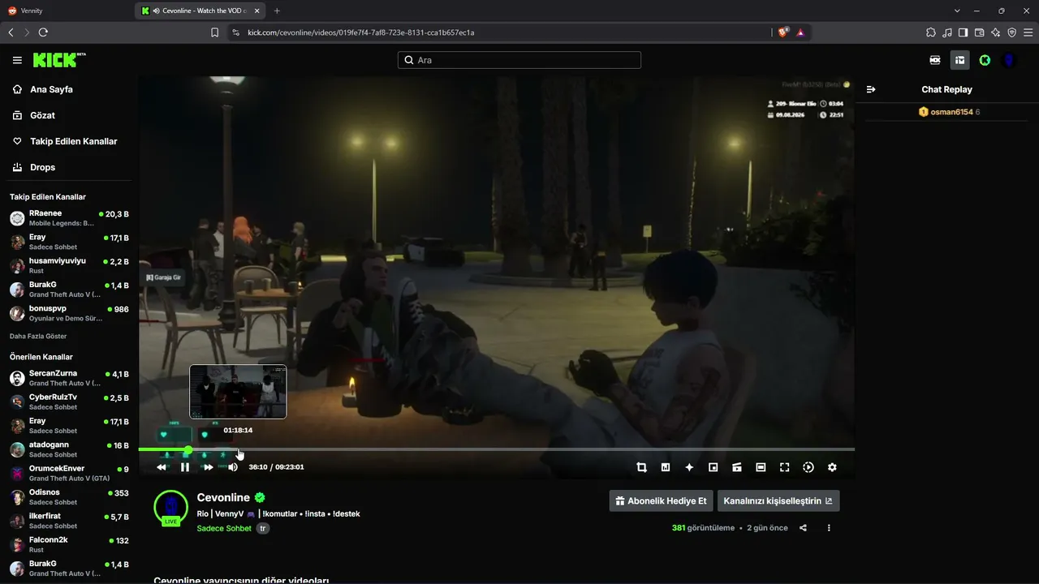Click the green playhead on the progress bar

pos(188,449)
